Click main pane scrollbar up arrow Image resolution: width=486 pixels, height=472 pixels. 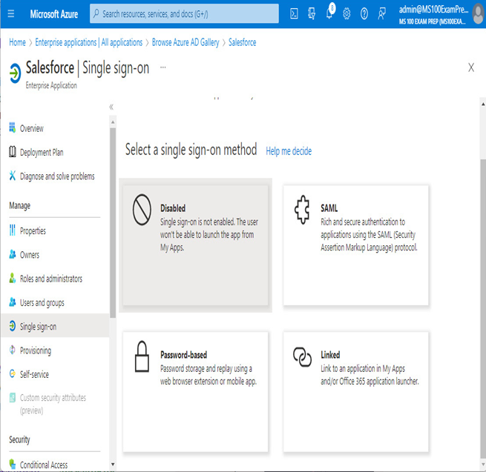(483, 104)
